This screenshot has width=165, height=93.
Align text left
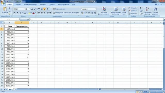[39, 13]
